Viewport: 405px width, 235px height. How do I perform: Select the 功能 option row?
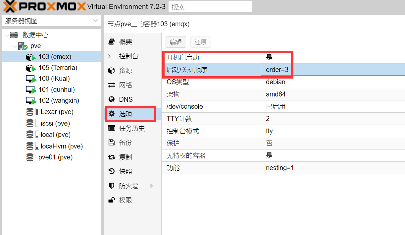click(x=283, y=168)
